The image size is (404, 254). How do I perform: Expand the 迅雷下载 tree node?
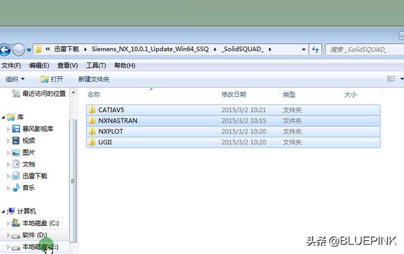(x=8, y=176)
